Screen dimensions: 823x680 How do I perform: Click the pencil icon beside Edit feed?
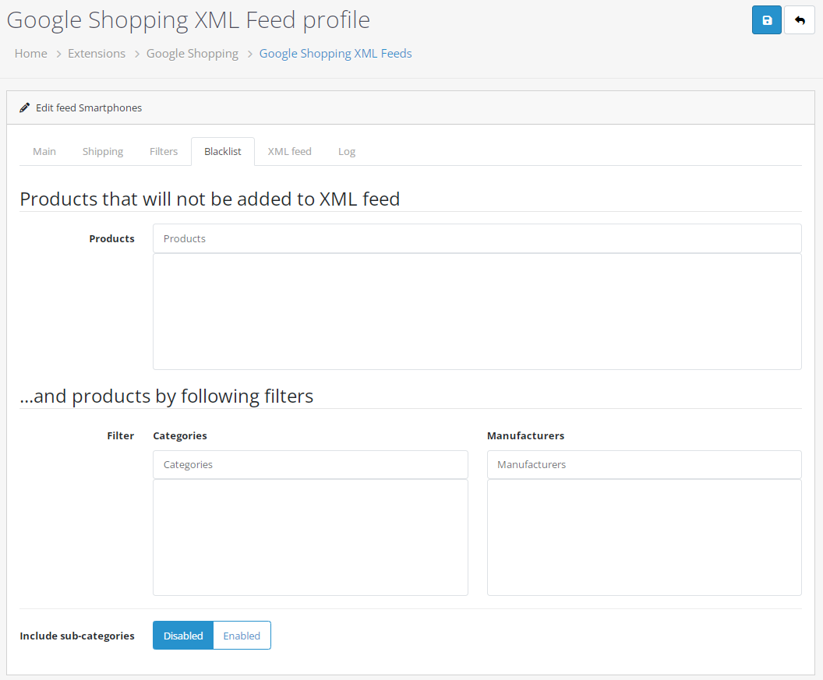pyautogui.click(x=25, y=107)
